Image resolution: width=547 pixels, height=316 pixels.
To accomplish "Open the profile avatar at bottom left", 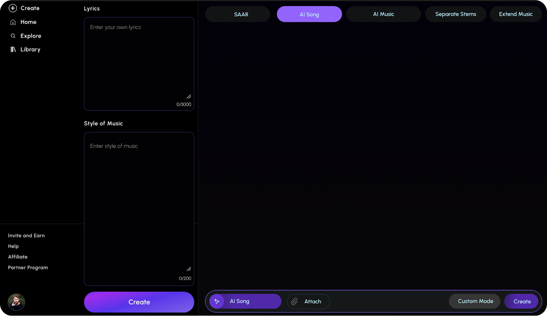I will click(16, 302).
